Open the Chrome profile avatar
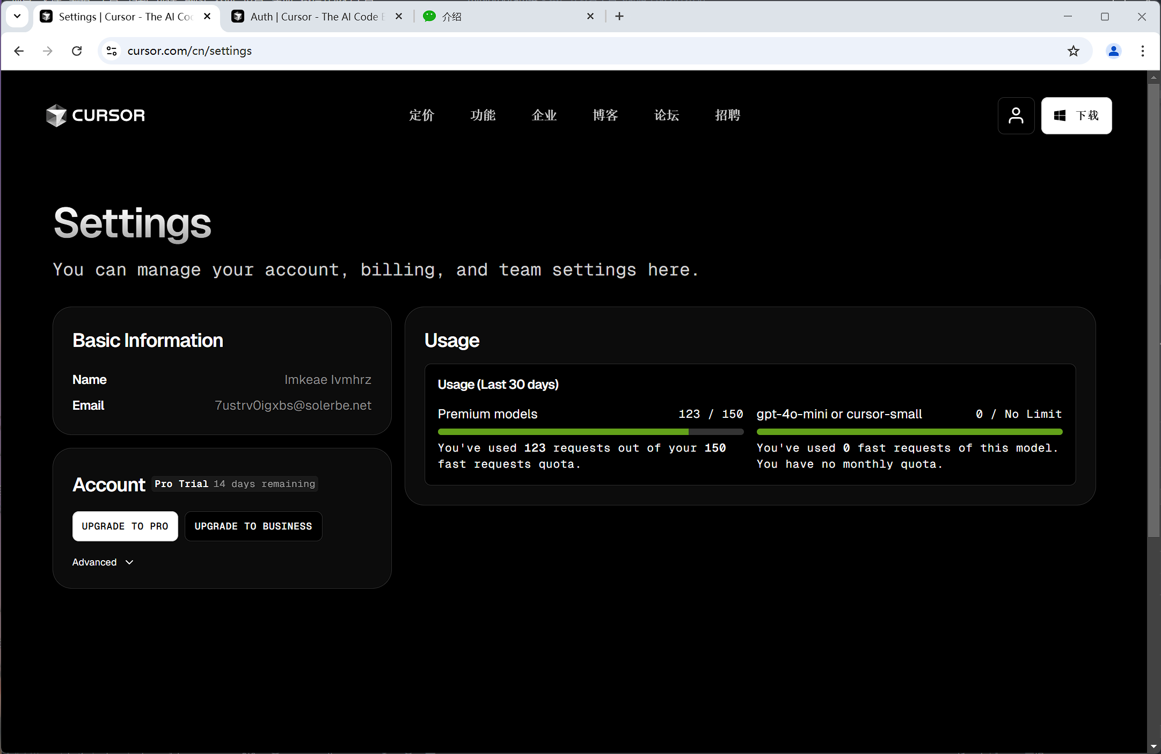 1114,51
